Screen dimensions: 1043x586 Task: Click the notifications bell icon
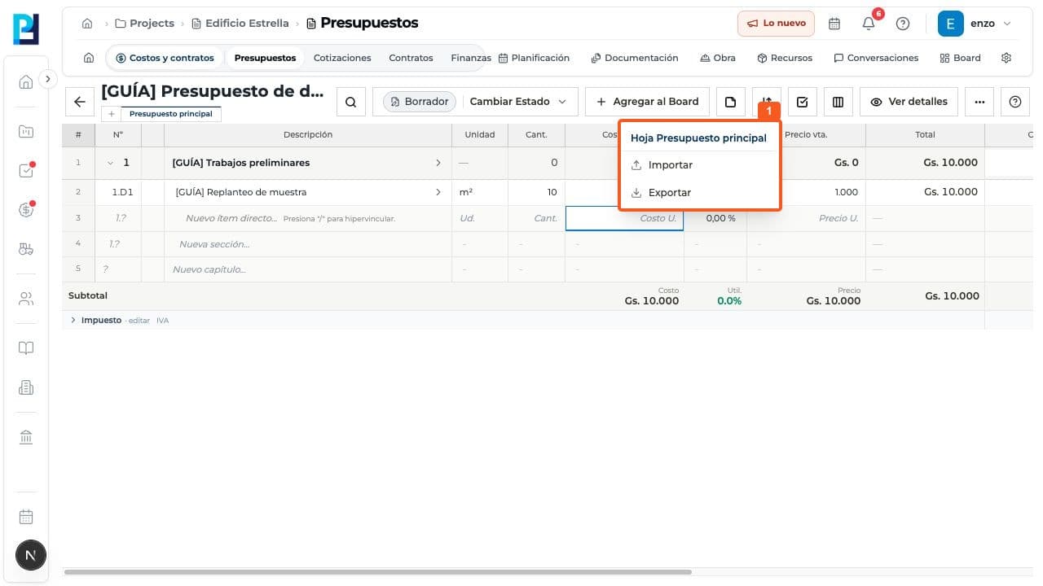point(869,24)
